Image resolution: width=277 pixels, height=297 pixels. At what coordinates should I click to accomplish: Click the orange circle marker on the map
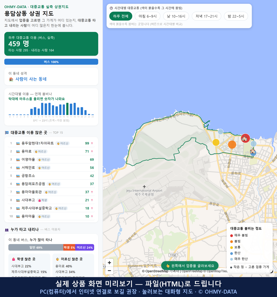tap(232, 145)
